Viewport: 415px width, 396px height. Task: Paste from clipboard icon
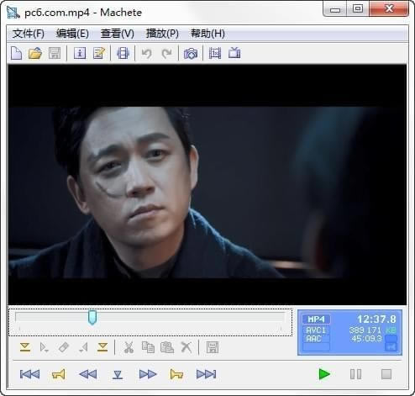click(x=167, y=347)
